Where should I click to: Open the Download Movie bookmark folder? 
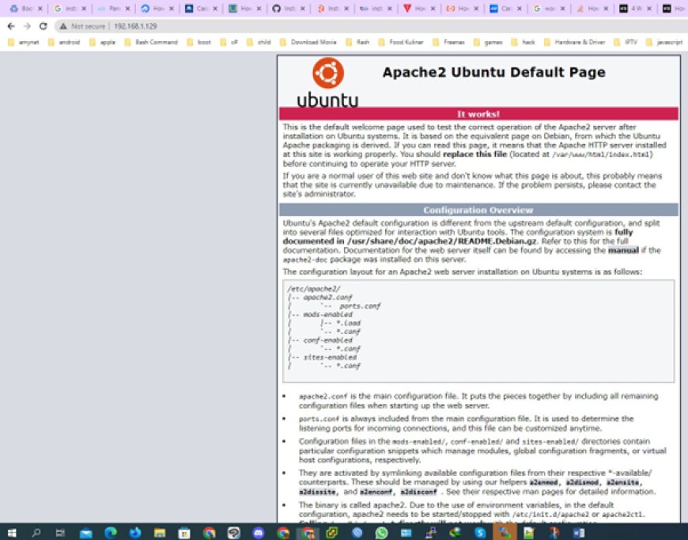click(308, 42)
